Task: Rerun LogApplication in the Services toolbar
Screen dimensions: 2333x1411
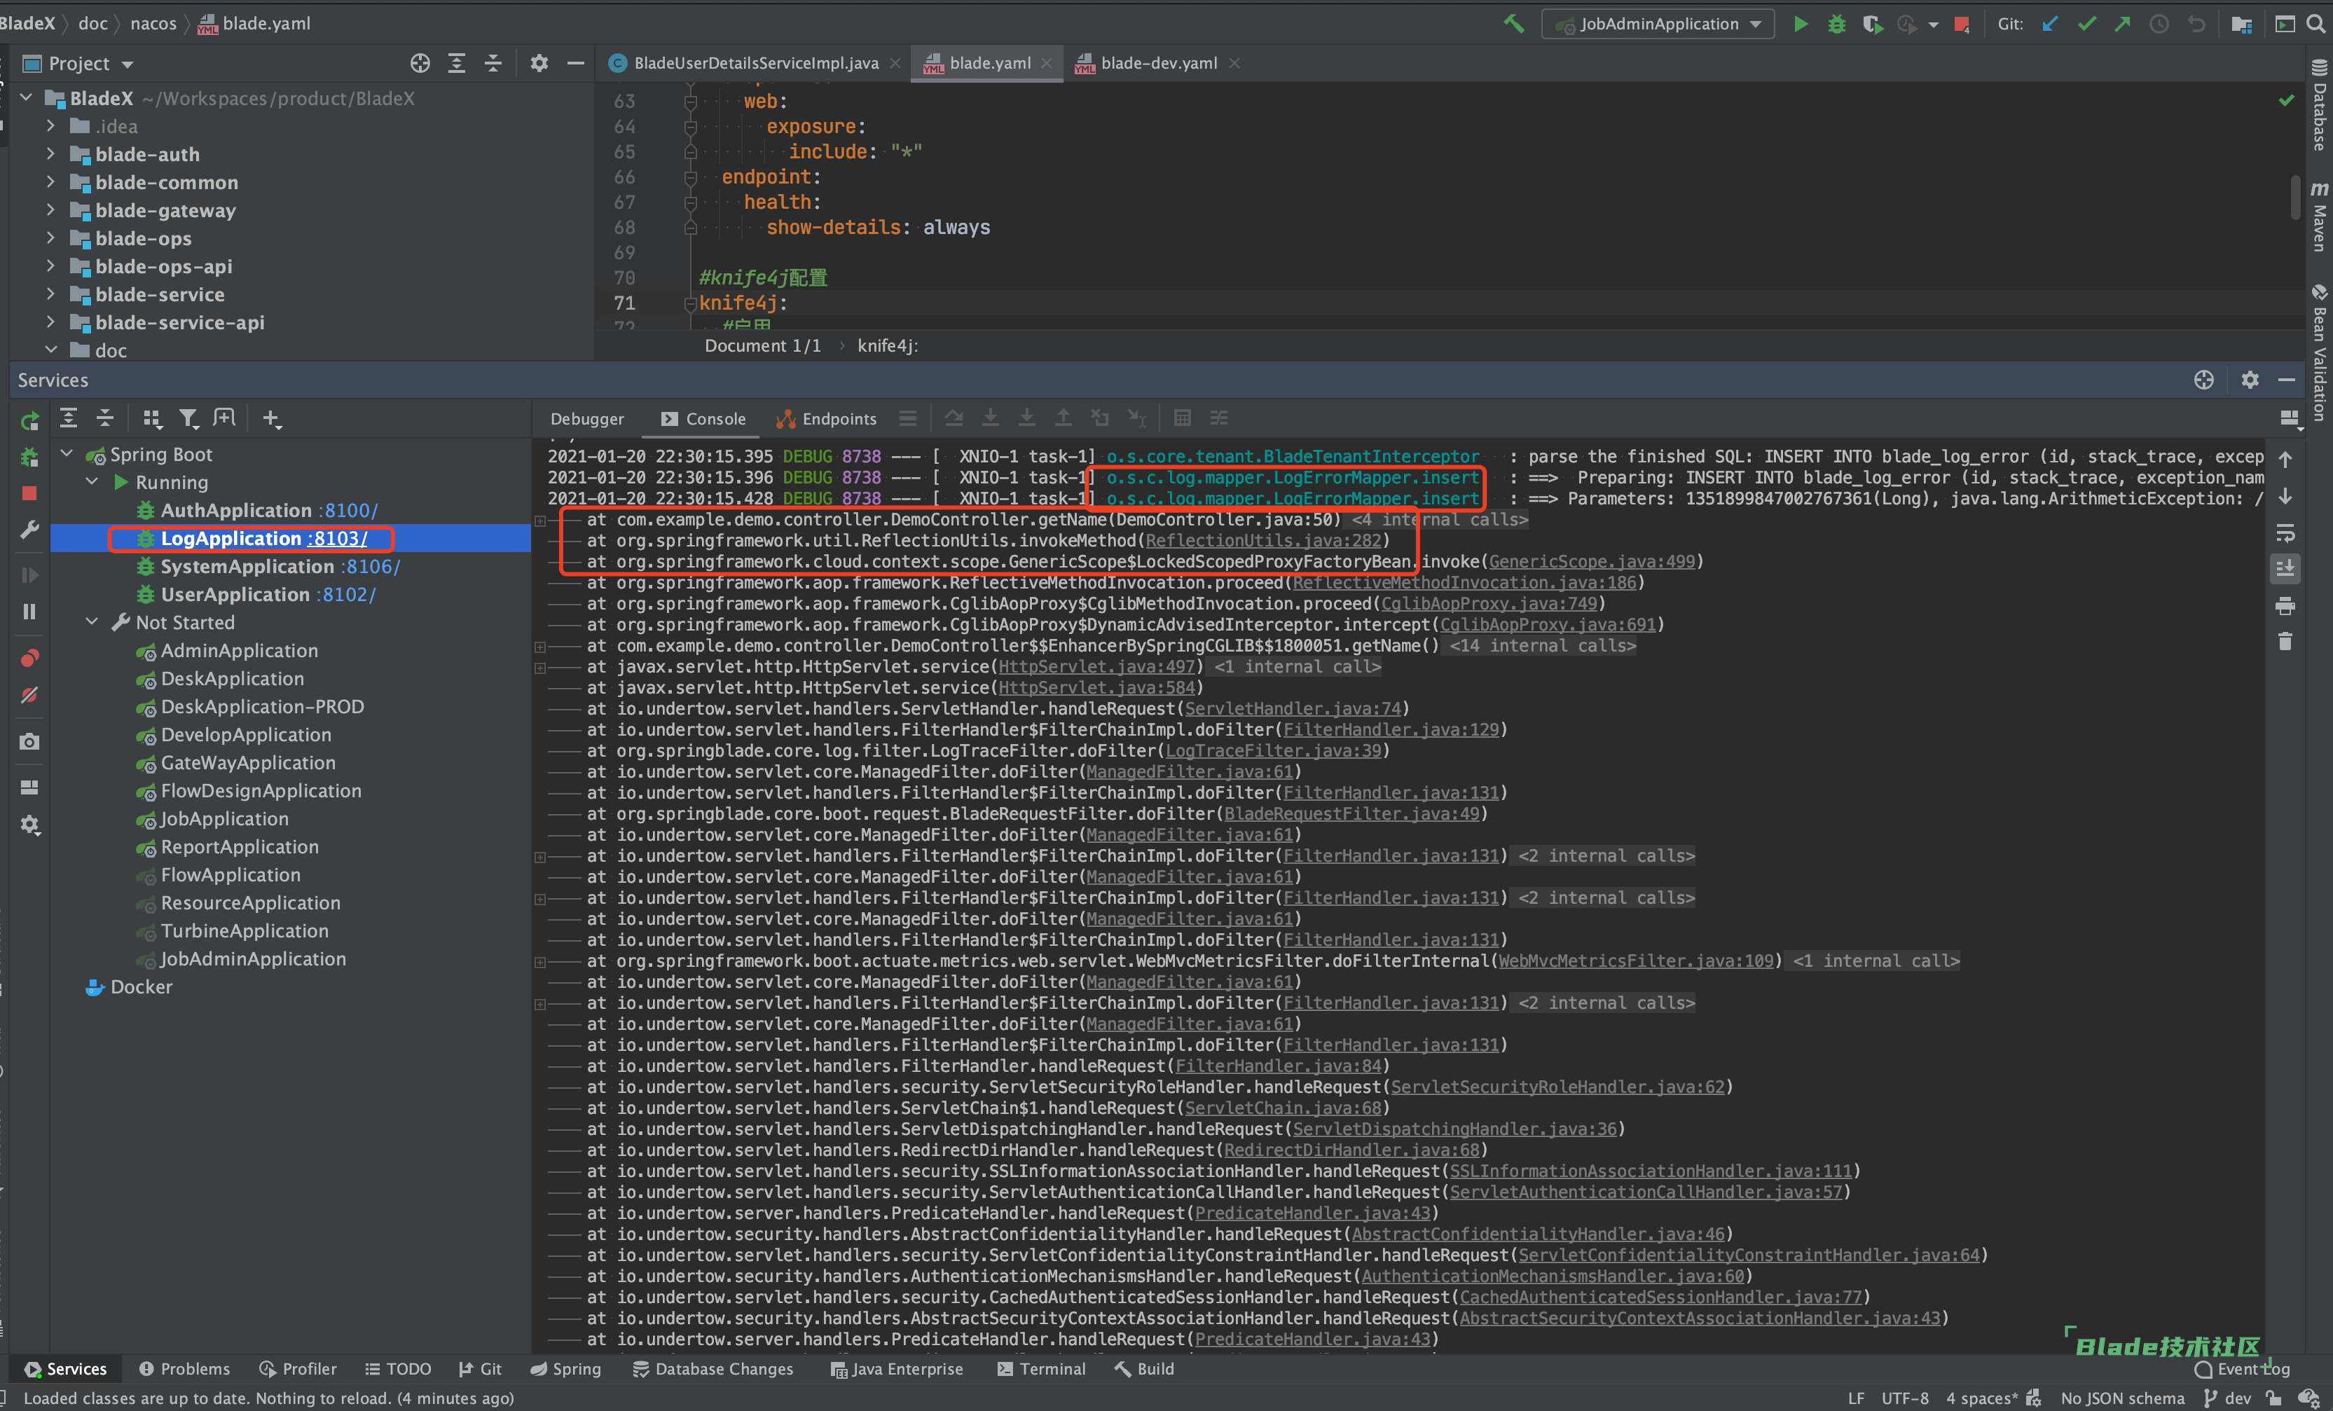Action: pyautogui.click(x=30, y=420)
